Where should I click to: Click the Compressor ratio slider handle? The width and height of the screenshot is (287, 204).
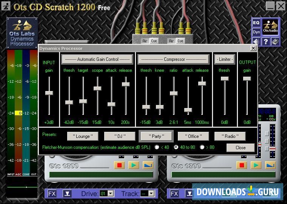point(174,93)
